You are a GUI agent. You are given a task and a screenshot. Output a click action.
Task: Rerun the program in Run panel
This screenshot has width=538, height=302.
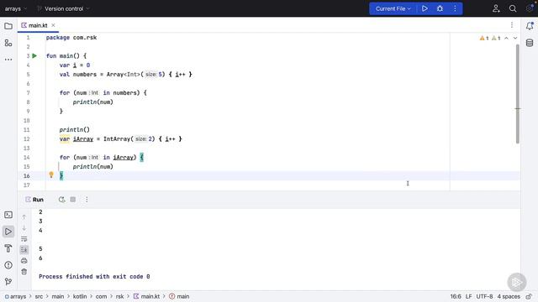(61, 200)
